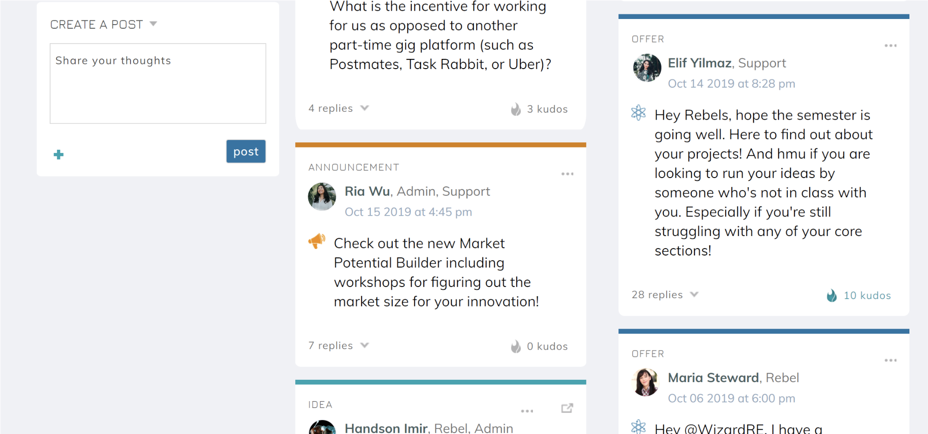928x434 pixels.
Task: Open Elif Yilmaz's profile name link
Action: pos(700,63)
